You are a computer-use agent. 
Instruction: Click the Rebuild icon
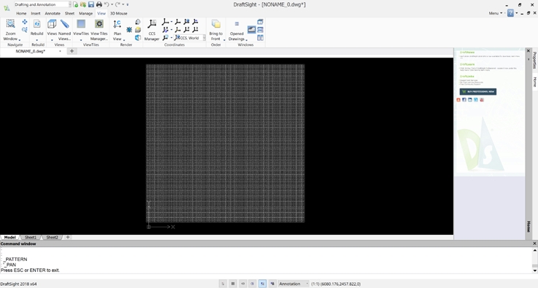36,24
